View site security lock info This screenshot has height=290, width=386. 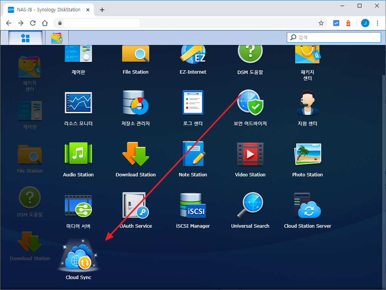(60, 23)
